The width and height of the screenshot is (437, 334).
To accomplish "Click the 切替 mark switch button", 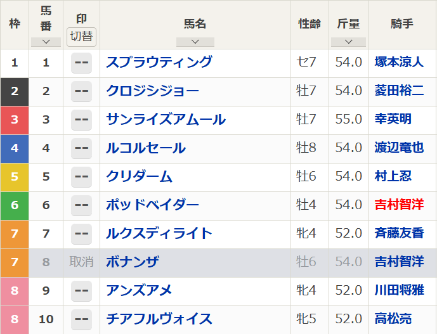I will pos(81,37).
